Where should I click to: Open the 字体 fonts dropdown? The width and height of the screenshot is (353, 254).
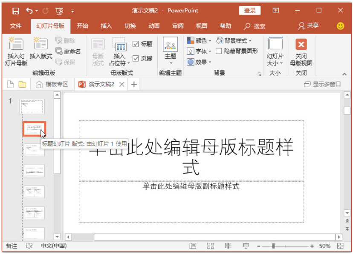[199, 51]
